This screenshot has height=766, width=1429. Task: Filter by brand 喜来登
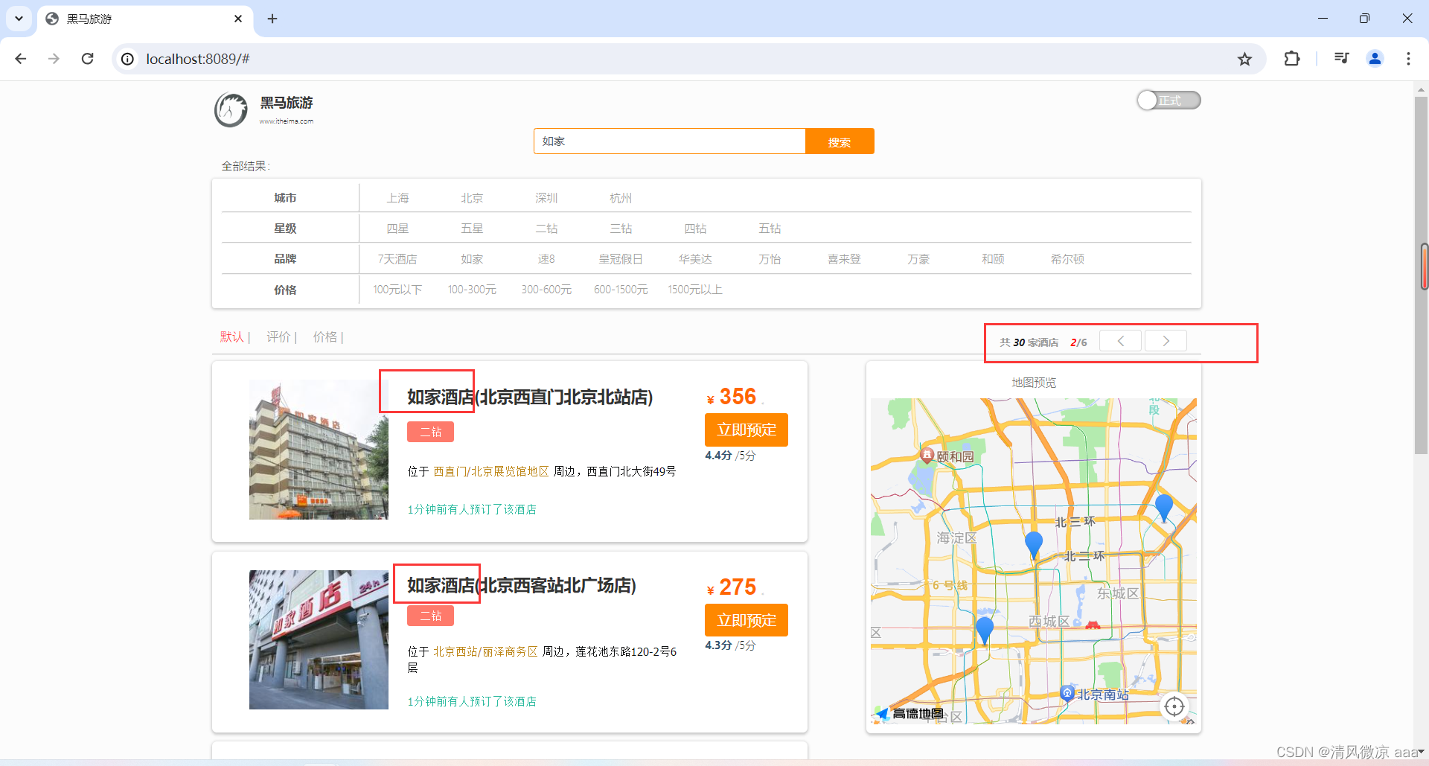pyautogui.click(x=844, y=259)
